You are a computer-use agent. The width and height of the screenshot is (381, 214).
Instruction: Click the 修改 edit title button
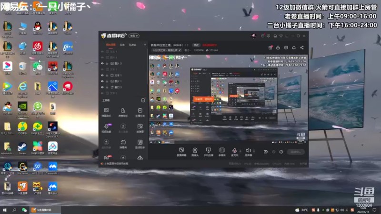[x=196, y=45]
